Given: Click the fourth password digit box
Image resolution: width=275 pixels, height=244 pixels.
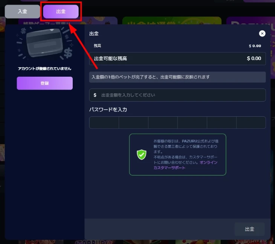Looking at the screenshot, I should pyautogui.click(x=192, y=122).
